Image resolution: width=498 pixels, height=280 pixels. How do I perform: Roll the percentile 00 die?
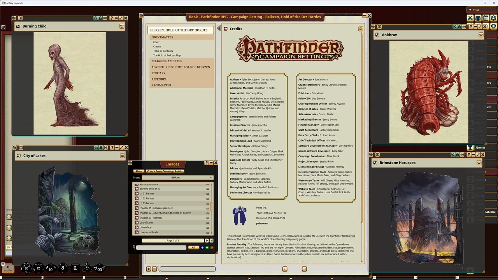tap(99, 268)
